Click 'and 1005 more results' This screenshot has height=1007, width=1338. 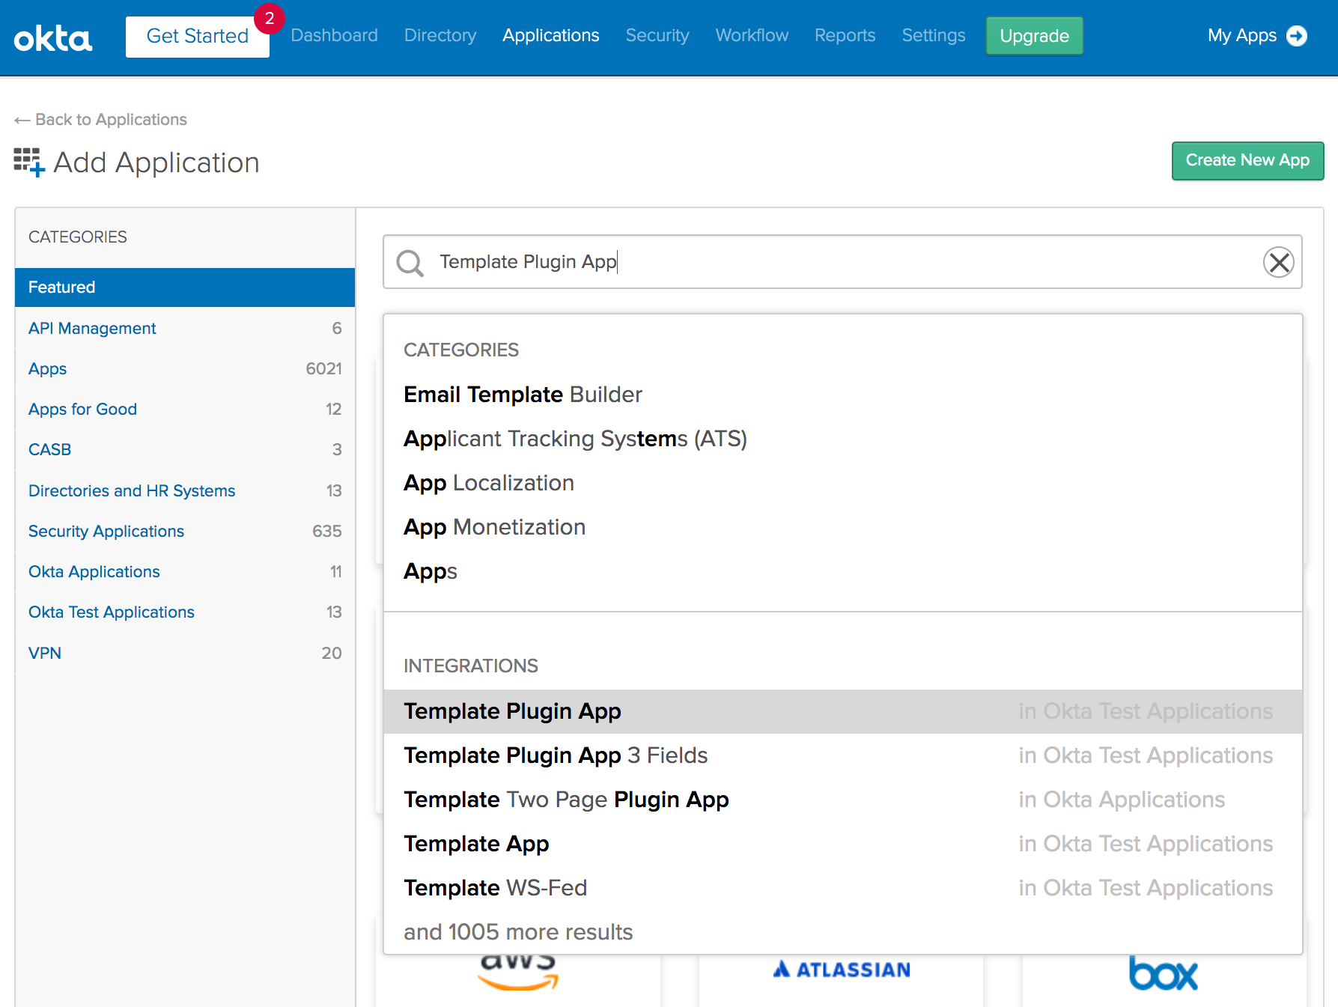(518, 932)
